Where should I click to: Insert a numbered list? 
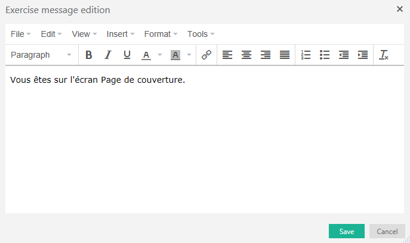306,55
